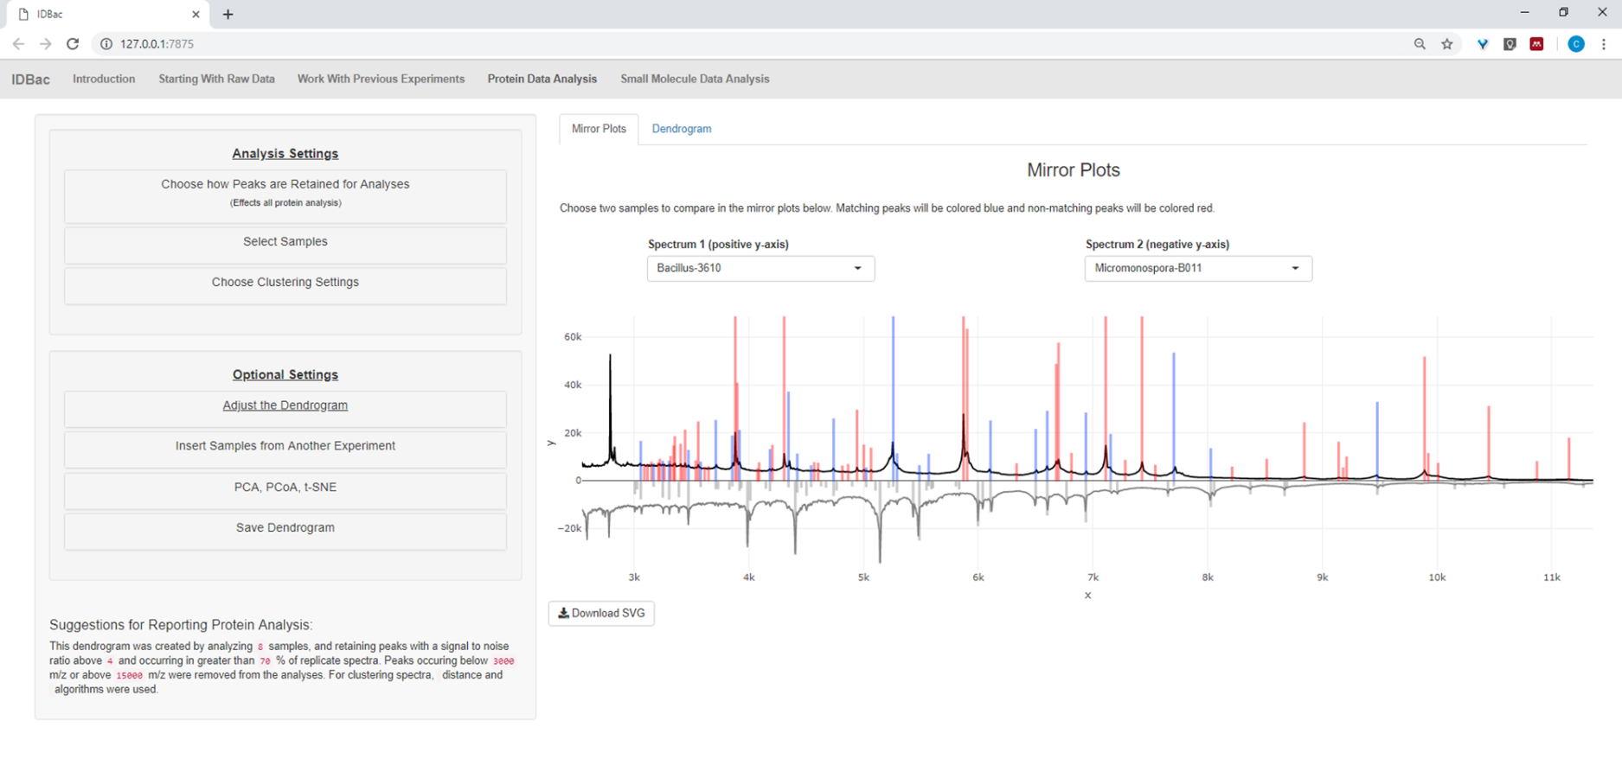Expand Choose Clustering Settings panel
Image resolution: width=1622 pixels, height=759 pixels.
[285, 283]
